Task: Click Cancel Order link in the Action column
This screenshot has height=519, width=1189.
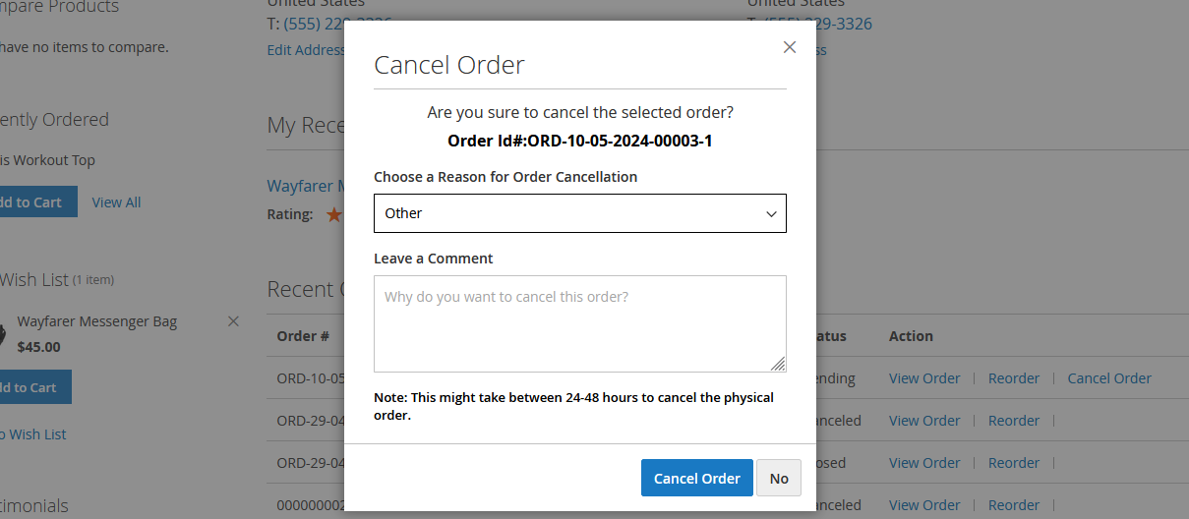Action: pyautogui.click(x=1108, y=378)
